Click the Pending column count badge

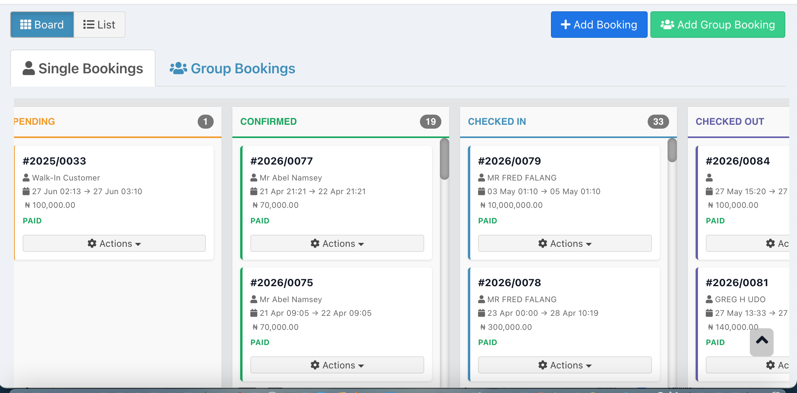[205, 122]
